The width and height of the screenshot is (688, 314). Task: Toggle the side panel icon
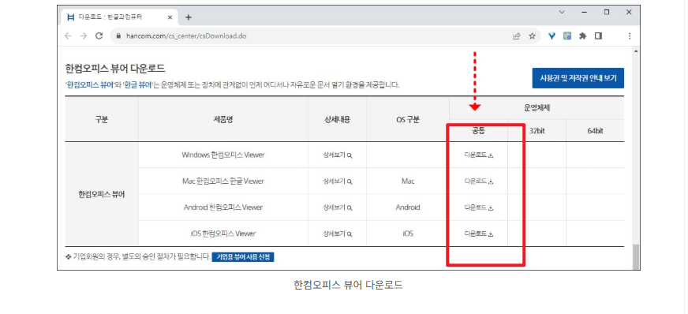598,36
